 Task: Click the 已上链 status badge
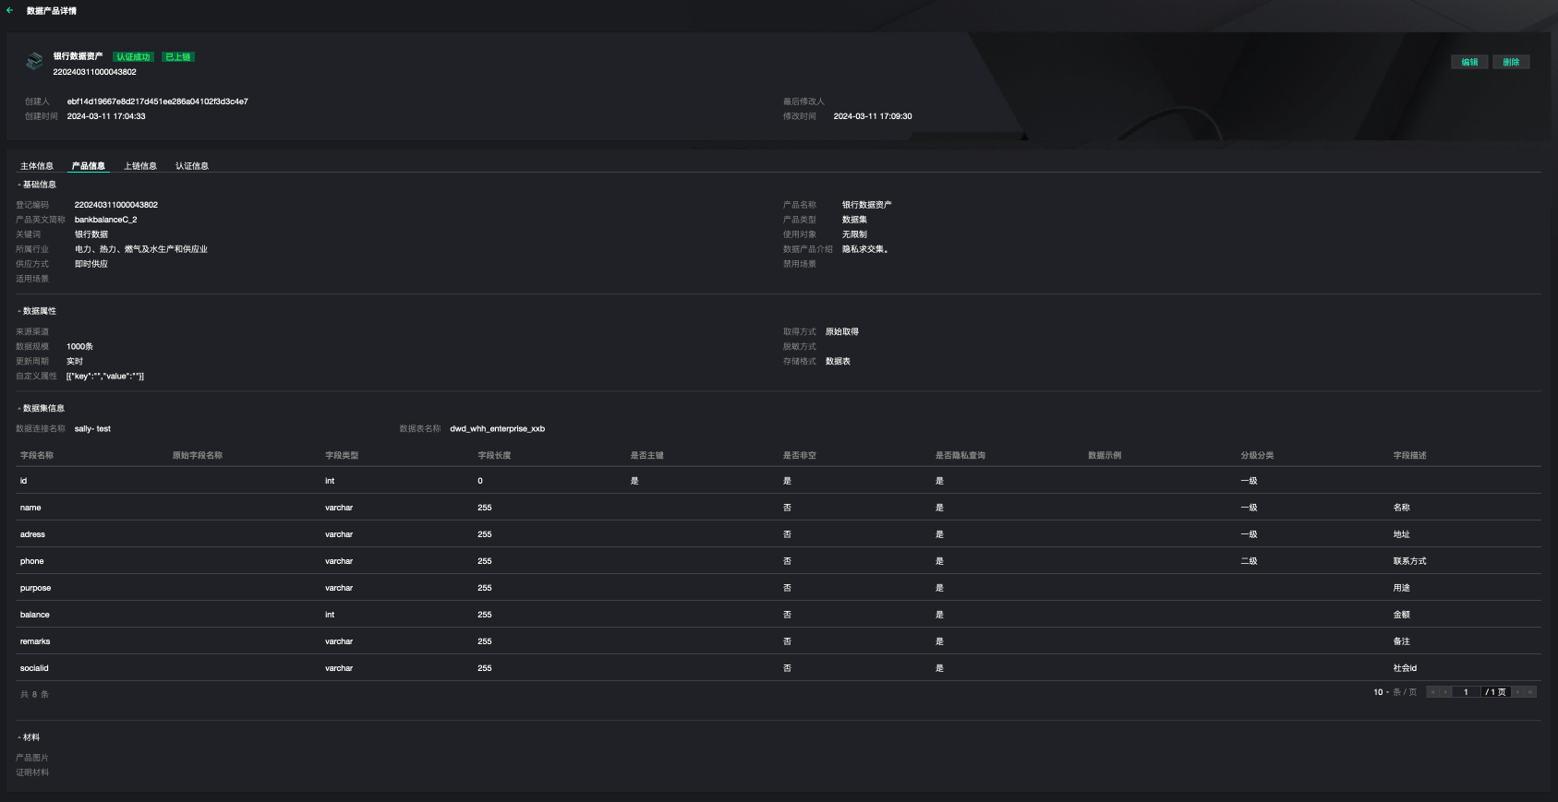click(178, 57)
